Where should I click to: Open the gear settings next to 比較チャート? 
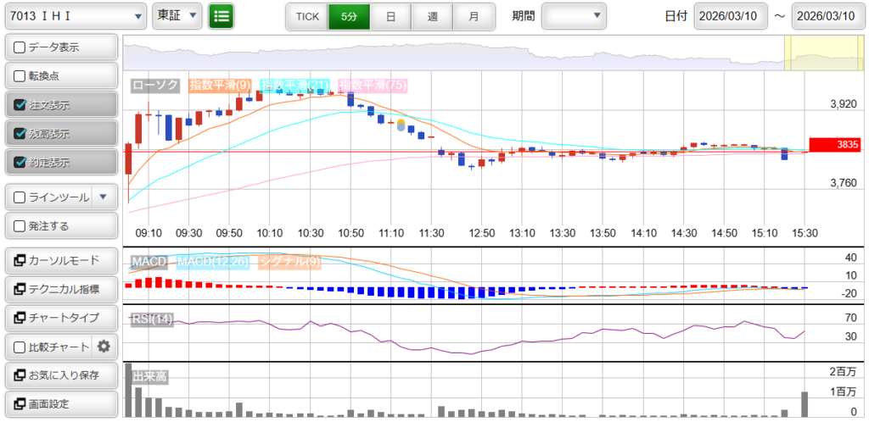coord(104,347)
